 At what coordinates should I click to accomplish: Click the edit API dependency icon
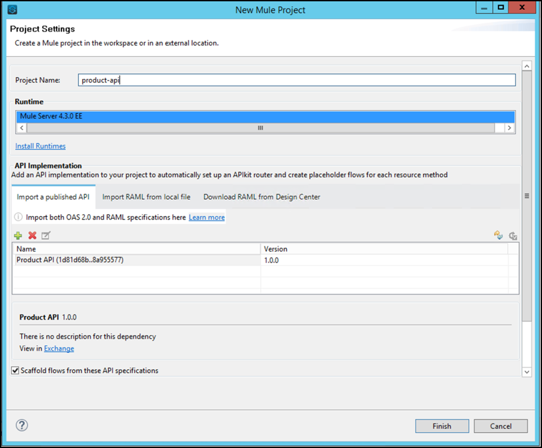(x=46, y=236)
